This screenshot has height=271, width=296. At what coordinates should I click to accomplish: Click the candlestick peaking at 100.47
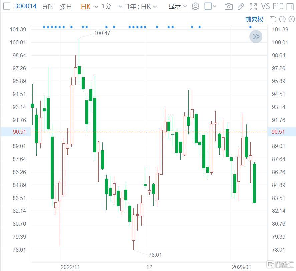pos(79,70)
